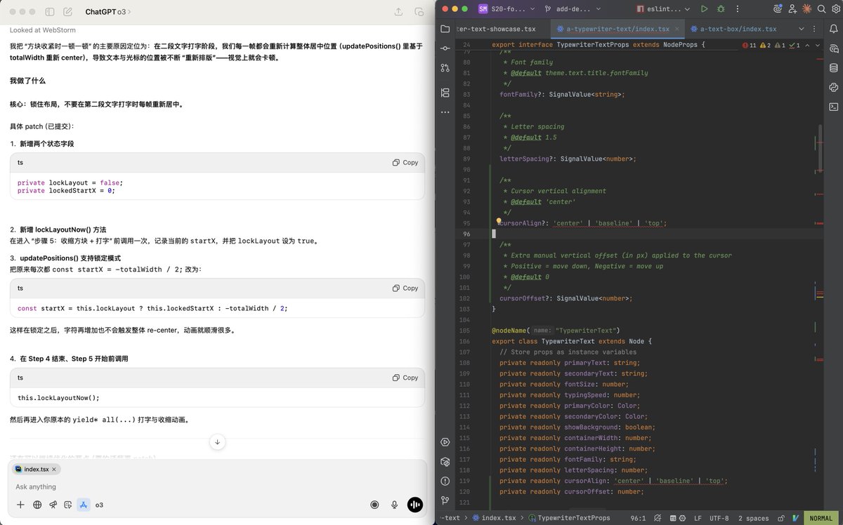
Task: Open the Commit tool window
Action: (445, 48)
